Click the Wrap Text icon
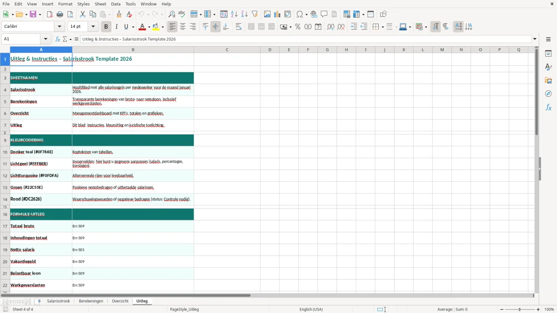 click(x=239, y=27)
